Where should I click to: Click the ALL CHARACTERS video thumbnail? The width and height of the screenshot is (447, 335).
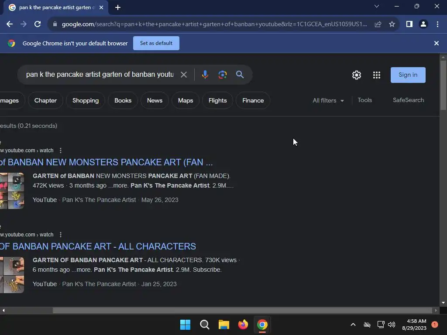pos(12,275)
